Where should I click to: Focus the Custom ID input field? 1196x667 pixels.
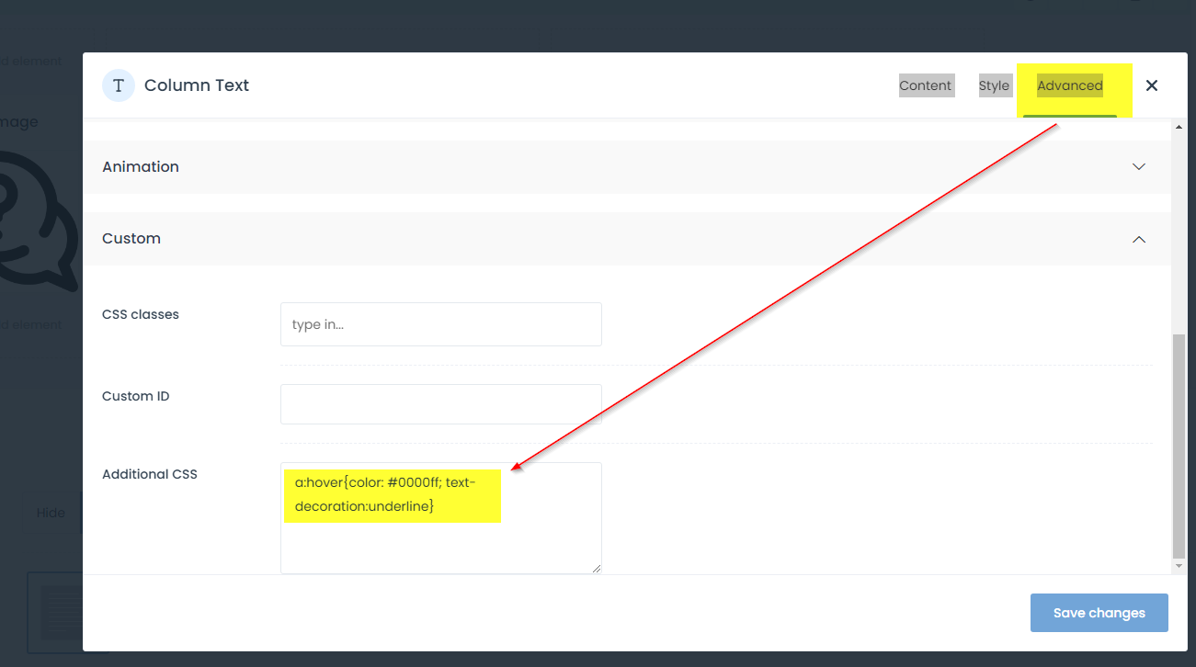coord(441,404)
